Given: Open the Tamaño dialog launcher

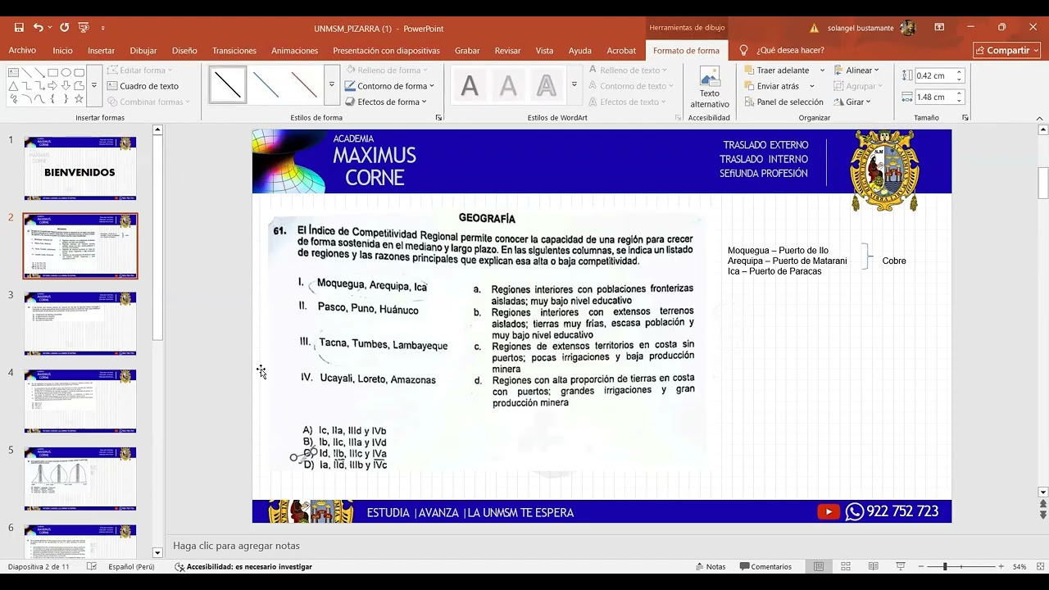Looking at the screenshot, I should click(965, 118).
